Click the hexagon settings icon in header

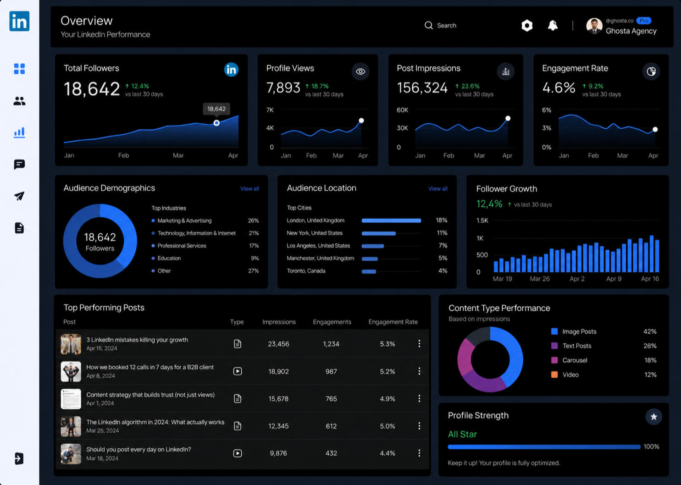coord(527,26)
